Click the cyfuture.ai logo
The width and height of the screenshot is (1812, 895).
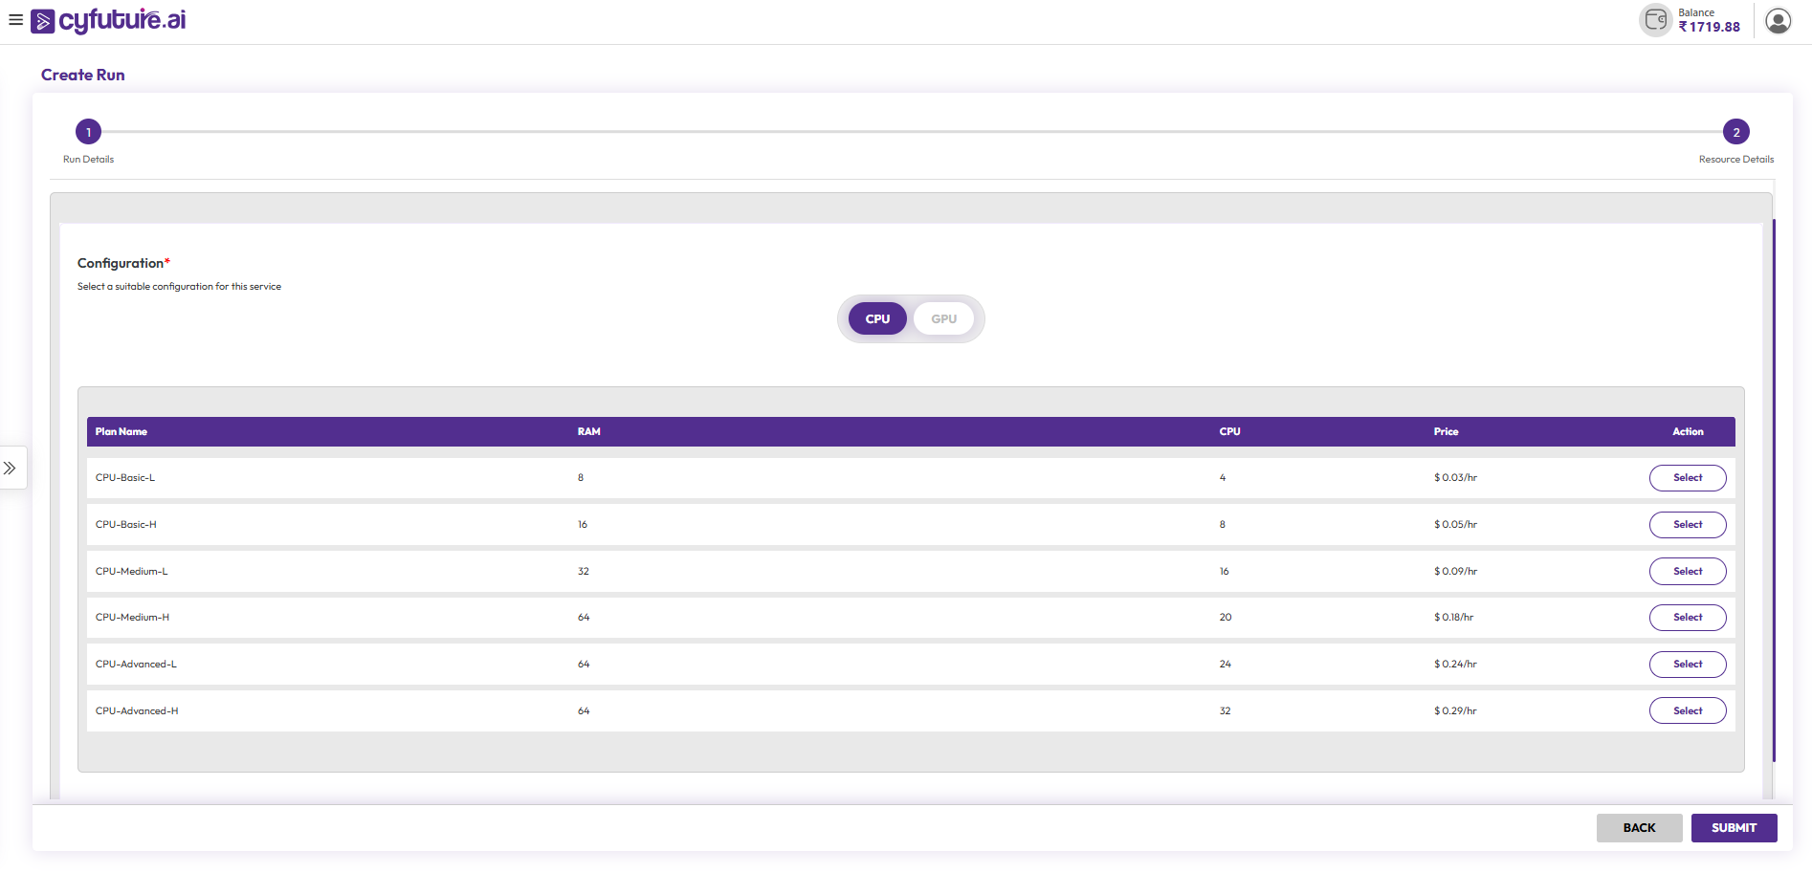[x=109, y=20]
